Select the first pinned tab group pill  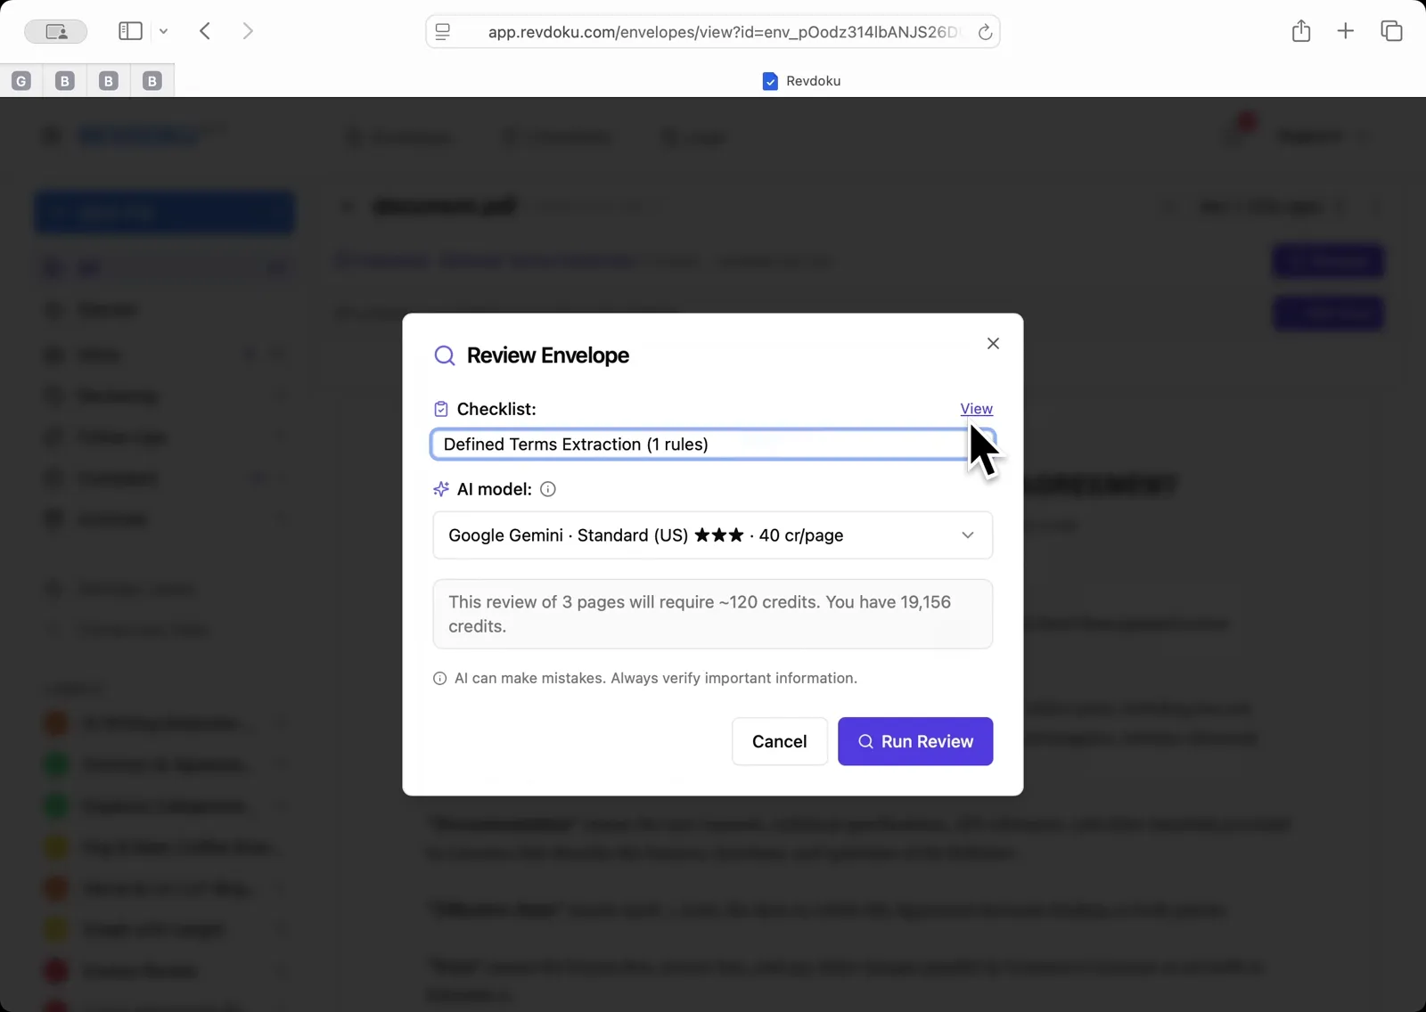tap(20, 80)
